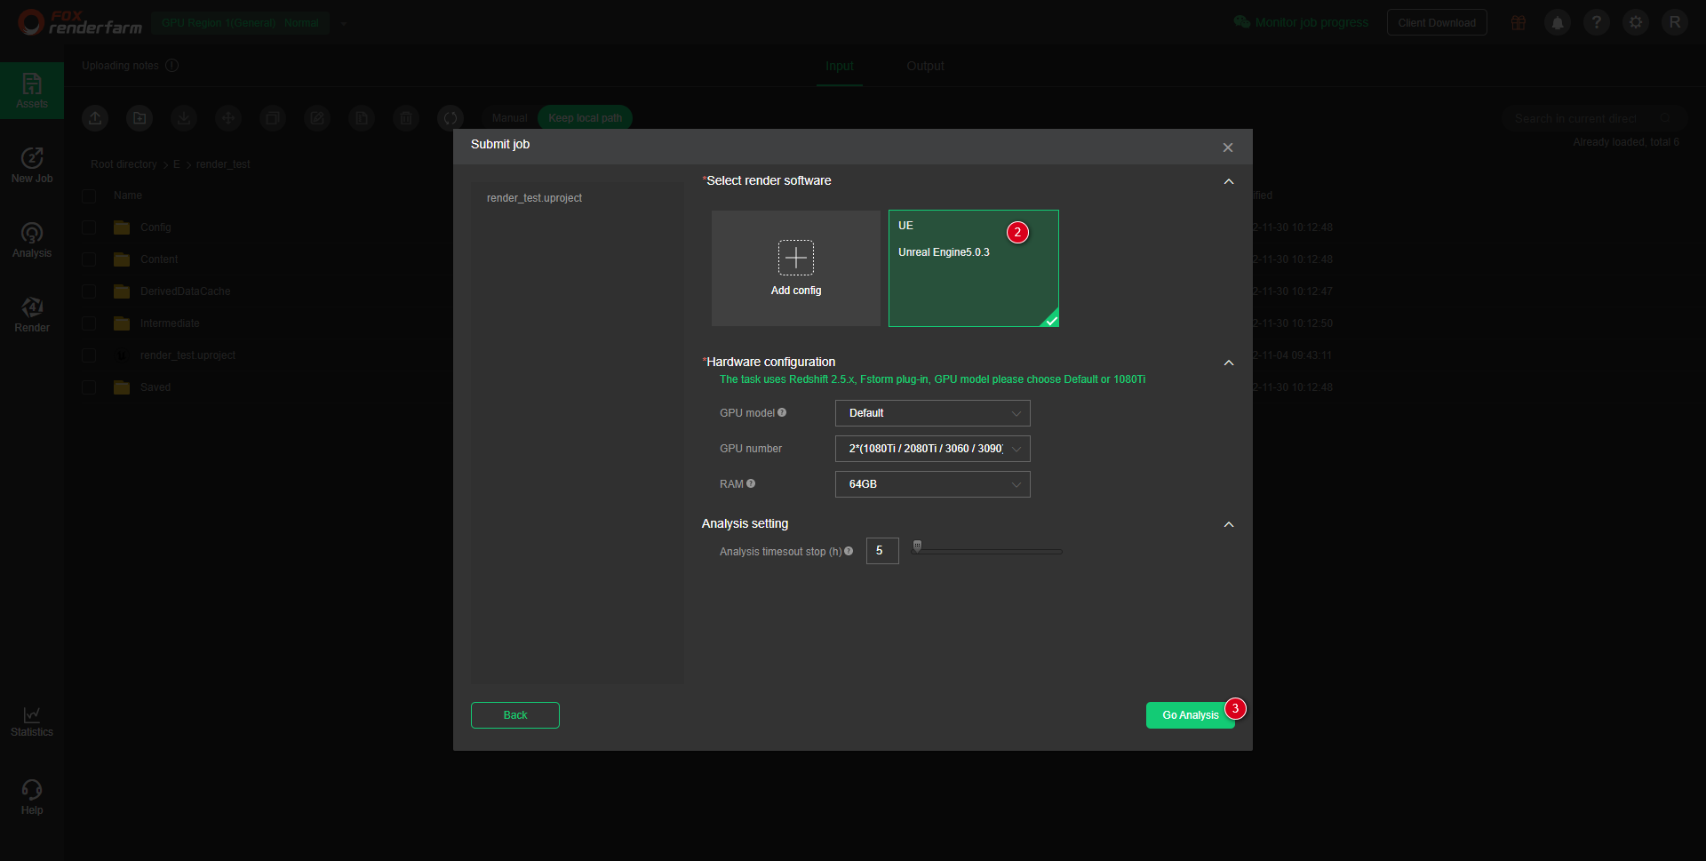Go to Analysis in sidebar
This screenshot has height=861, width=1706.
coord(32,240)
